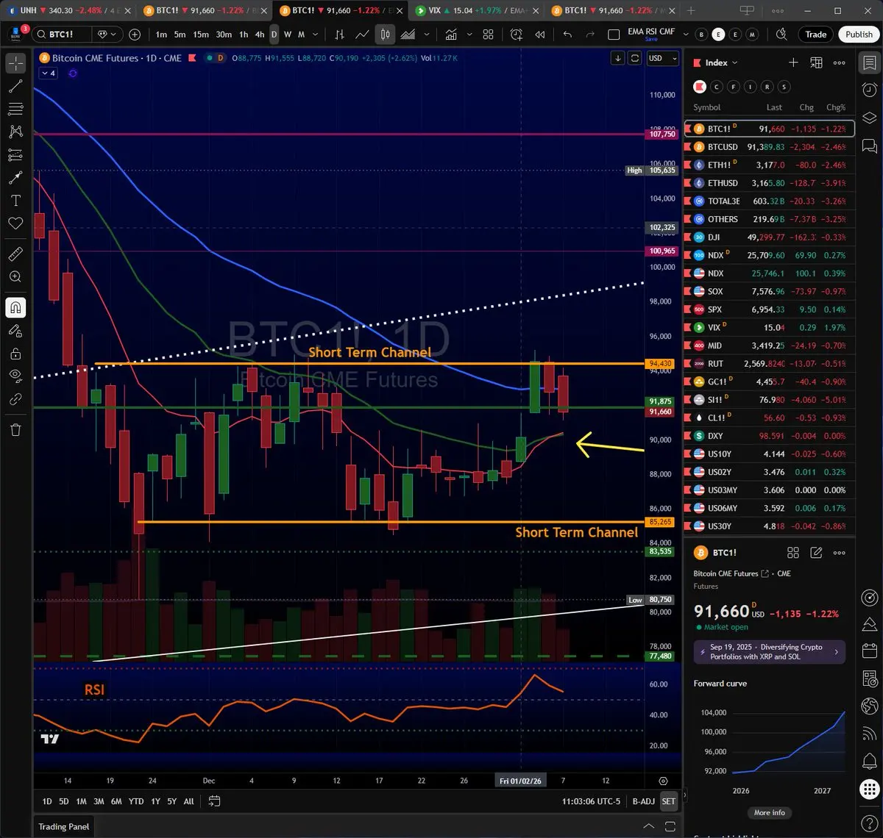Viewport: 883px width, 838px height.
Task: Switch to the UNH tab
Action: (68, 10)
